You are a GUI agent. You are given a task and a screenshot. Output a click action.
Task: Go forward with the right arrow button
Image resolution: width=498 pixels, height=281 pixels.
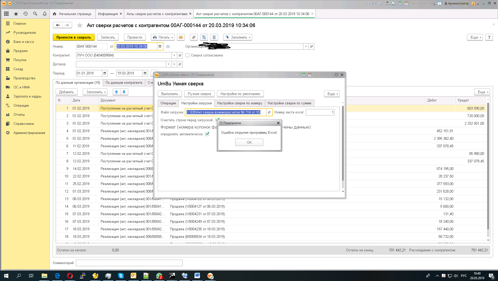click(67, 25)
